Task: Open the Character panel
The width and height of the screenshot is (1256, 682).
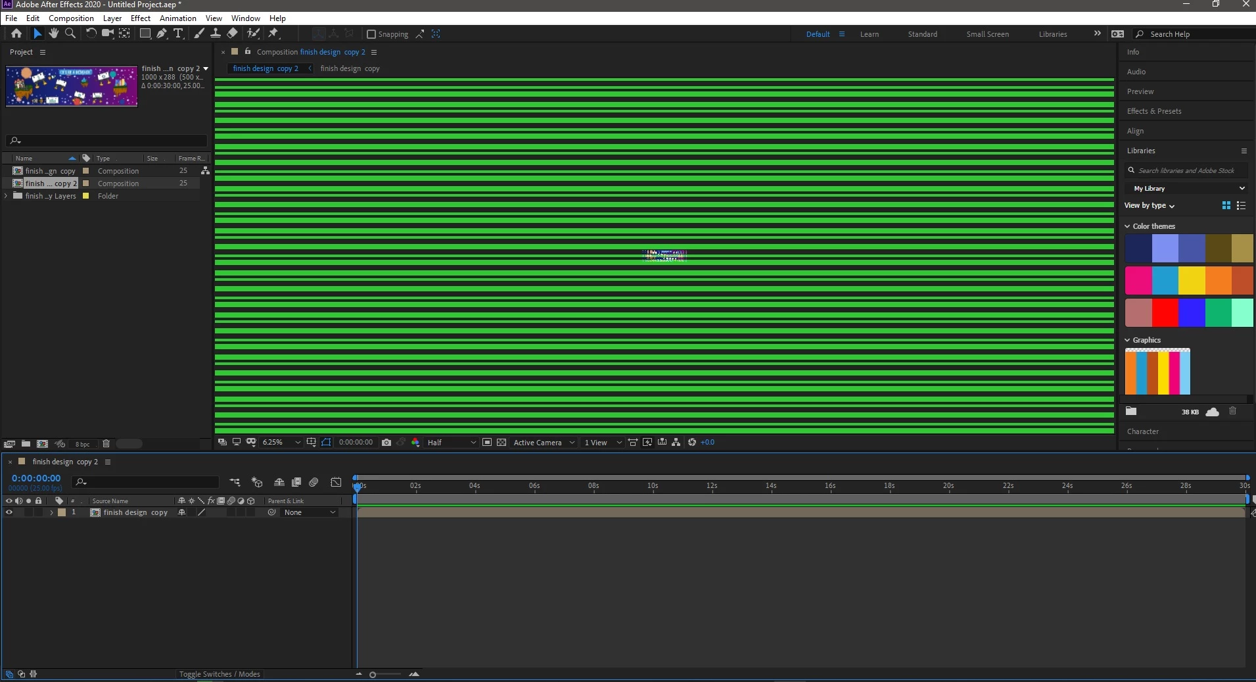Action: tap(1143, 431)
